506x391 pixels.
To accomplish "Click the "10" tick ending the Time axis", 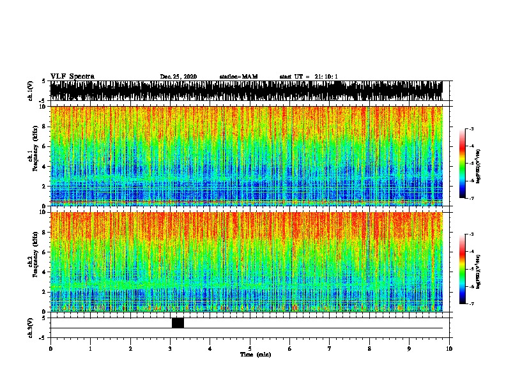I will [x=449, y=349].
